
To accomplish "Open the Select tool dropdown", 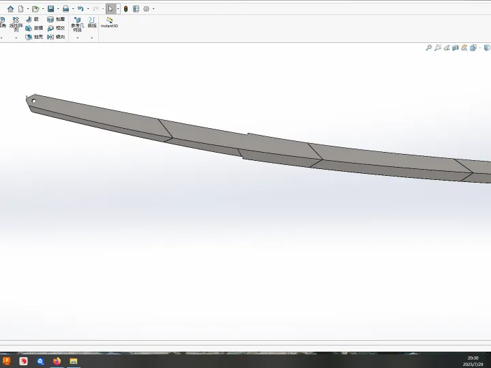I will (x=118, y=9).
